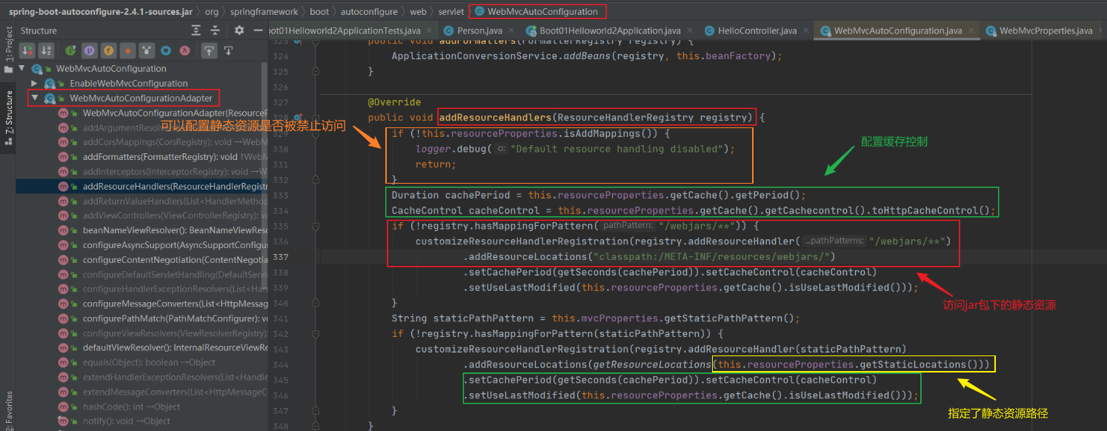Click method icon beside addFormatters in Structure
The height and width of the screenshot is (431, 1107).
click(x=63, y=157)
